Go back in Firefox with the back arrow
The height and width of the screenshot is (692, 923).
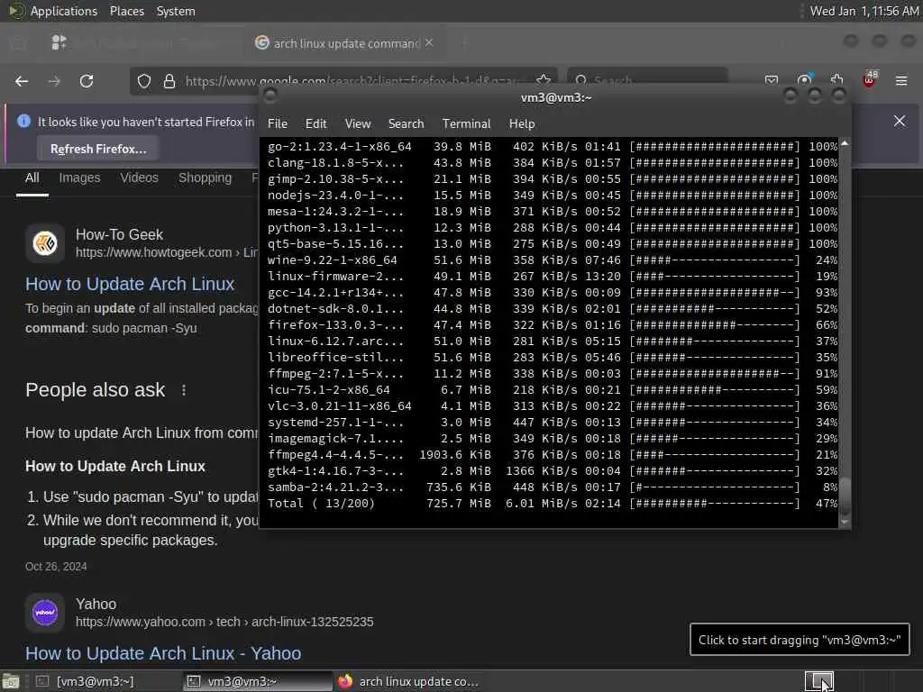[22, 81]
